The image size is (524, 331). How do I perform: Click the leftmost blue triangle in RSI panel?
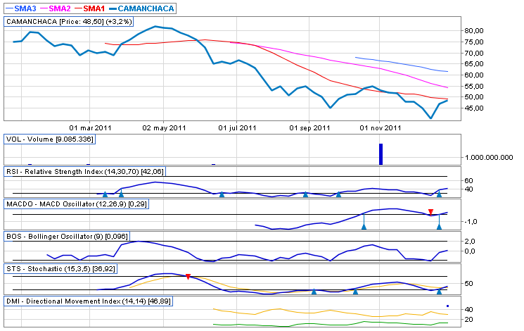coord(106,194)
